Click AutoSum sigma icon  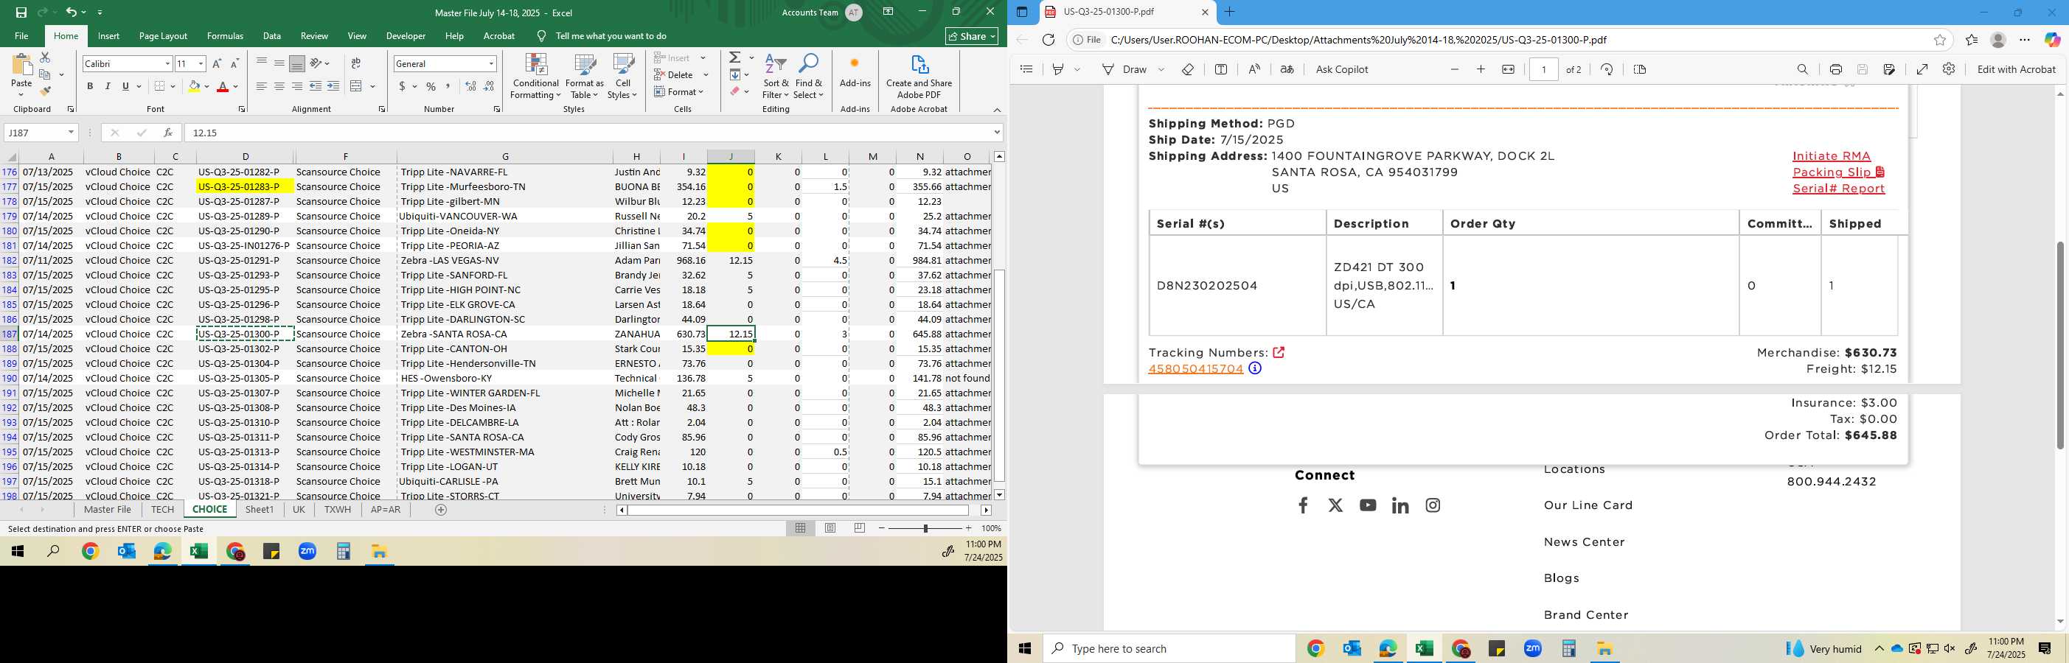coord(735,57)
